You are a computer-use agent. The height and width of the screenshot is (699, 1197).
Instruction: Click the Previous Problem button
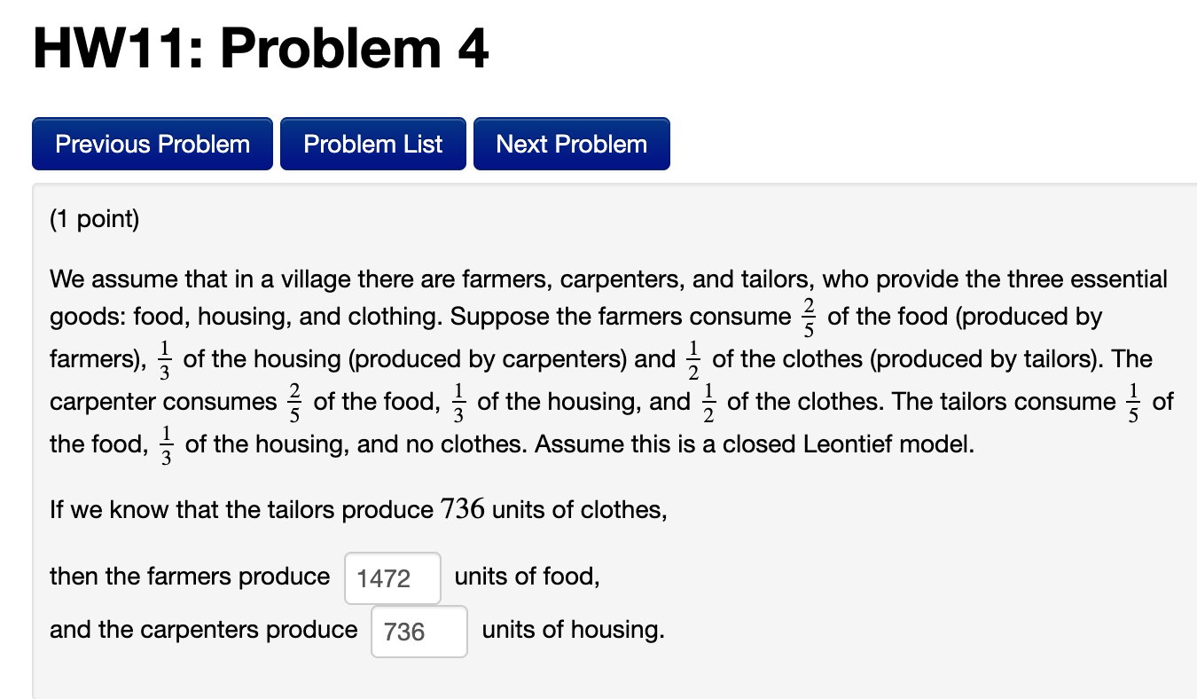152,143
